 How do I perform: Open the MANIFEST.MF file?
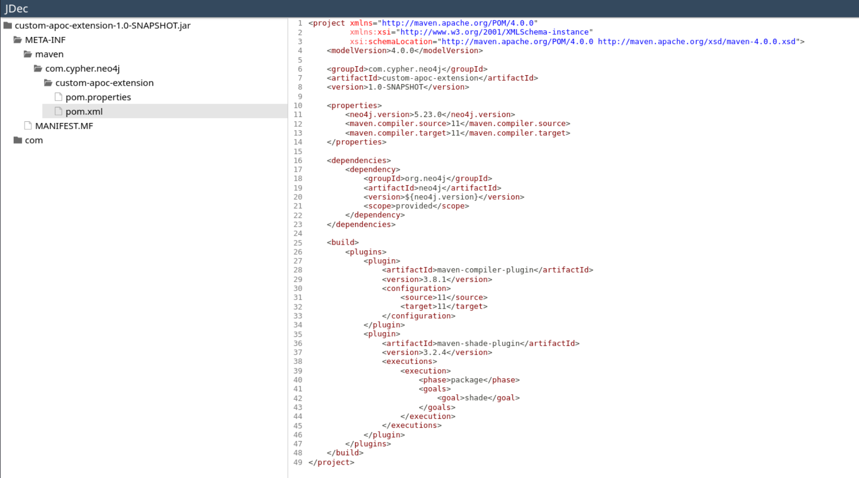pos(64,125)
